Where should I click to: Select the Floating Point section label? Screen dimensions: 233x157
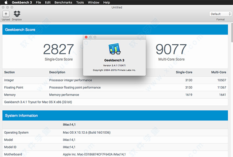(x=14, y=87)
